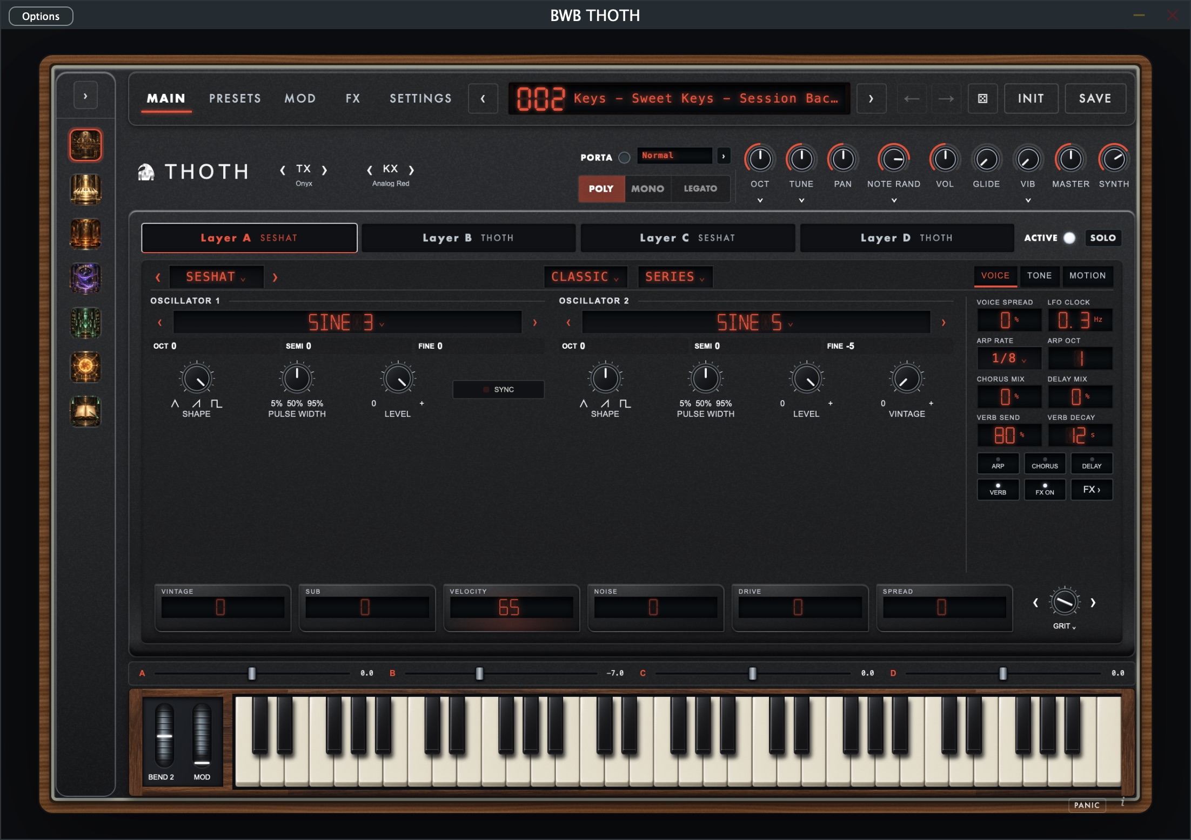This screenshot has height=840, width=1191.
Task: Expand options under the OCT knob
Action: click(x=760, y=200)
